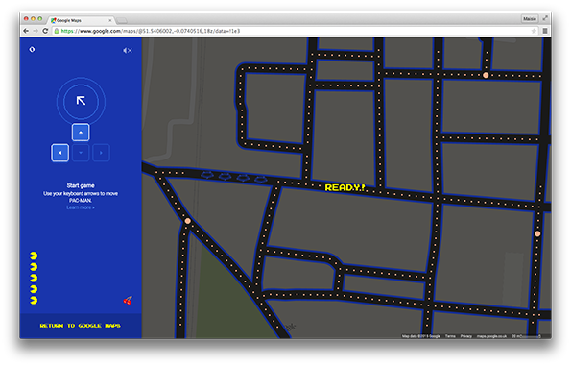
Task: Open the Privacy link on the map footer
Action: coord(466,336)
